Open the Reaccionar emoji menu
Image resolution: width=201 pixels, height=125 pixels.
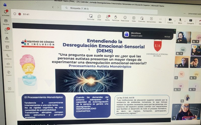click(125, 19)
